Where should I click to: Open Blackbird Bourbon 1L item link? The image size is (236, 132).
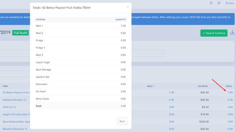(15, 129)
